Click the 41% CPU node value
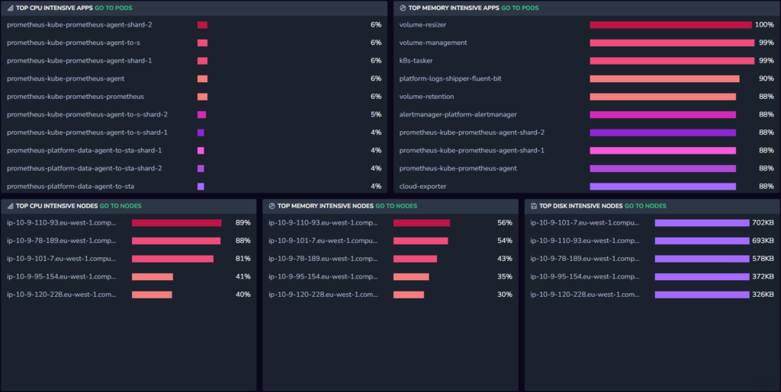781x392 pixels. pos(243,276)
